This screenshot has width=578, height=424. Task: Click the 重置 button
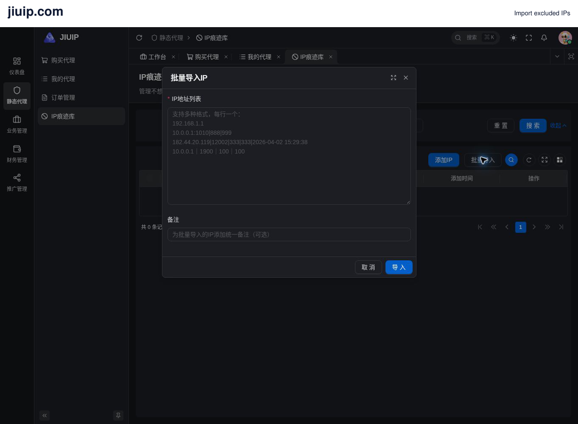tap(501, 126)
